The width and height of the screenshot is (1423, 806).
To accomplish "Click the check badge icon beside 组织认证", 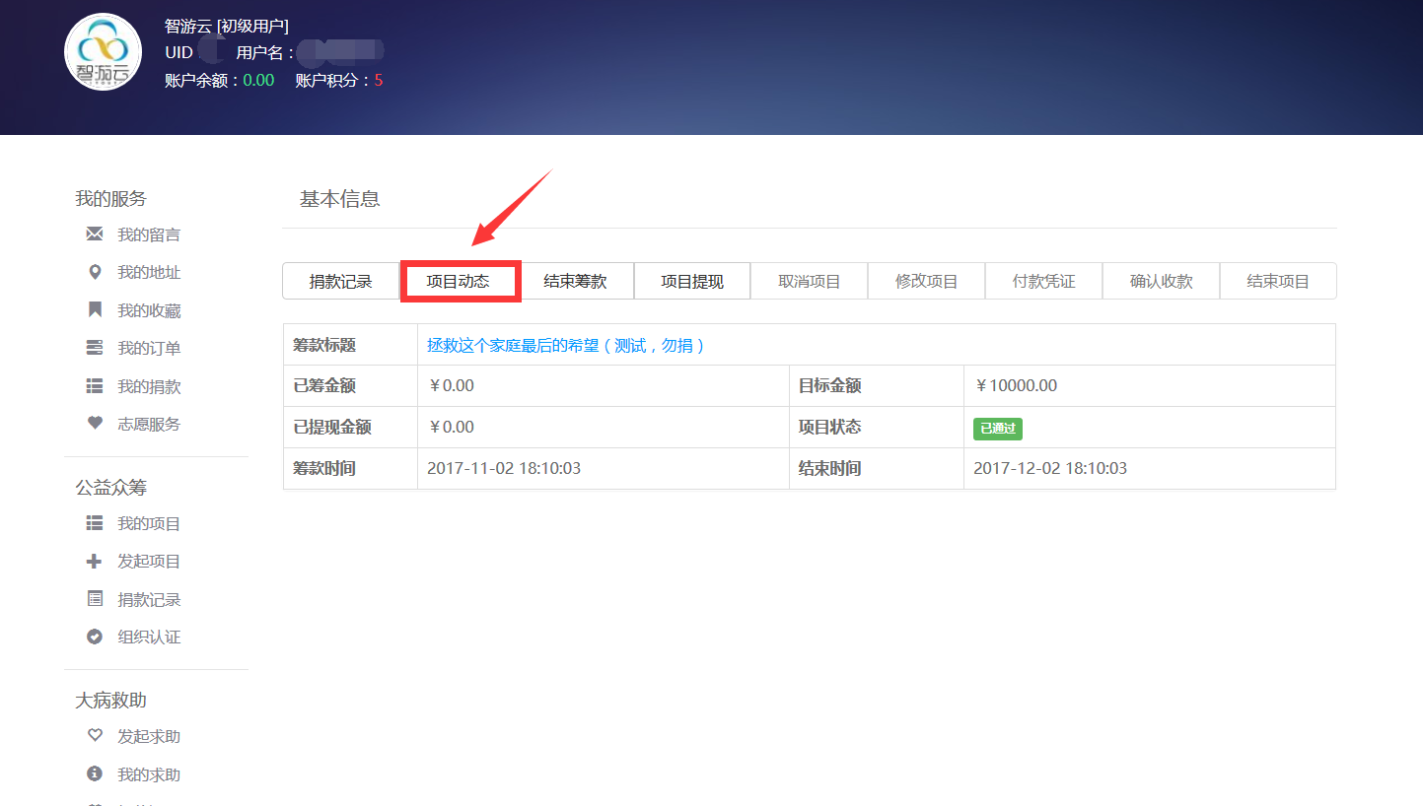I will tap(95, 637).
